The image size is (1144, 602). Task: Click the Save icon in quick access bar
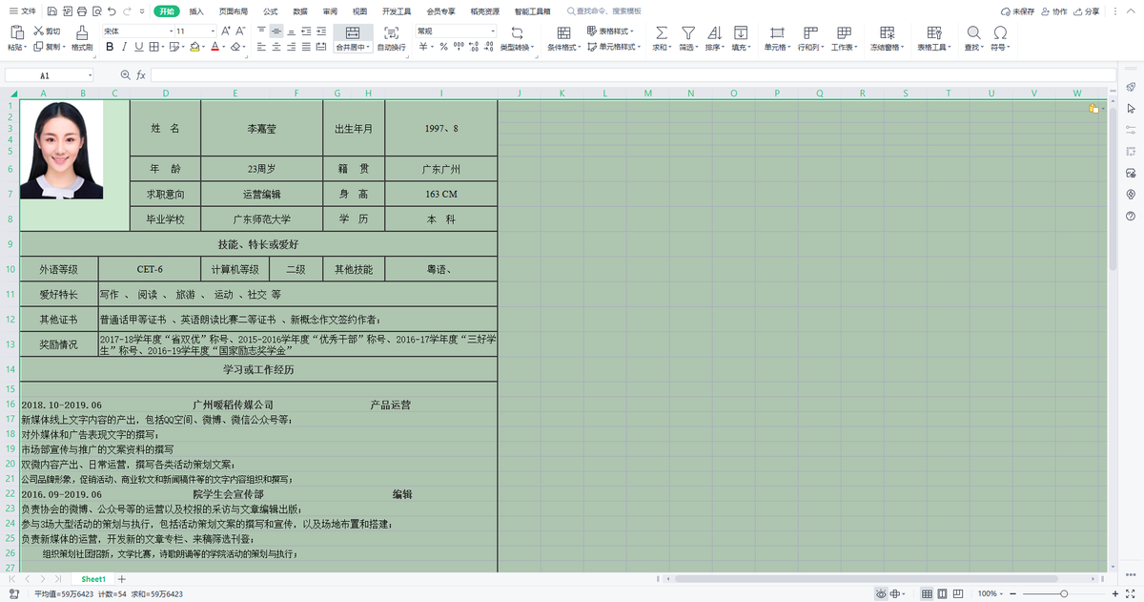coord(51,11)
